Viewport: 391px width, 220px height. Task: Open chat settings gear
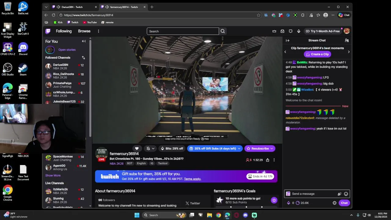(334, 203)
